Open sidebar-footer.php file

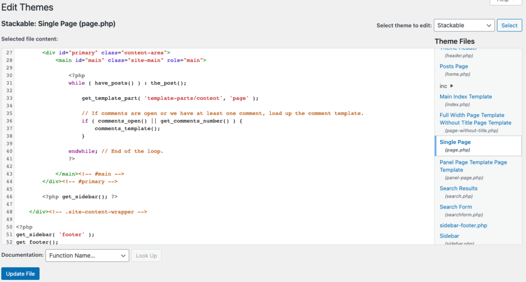[463, 225]
